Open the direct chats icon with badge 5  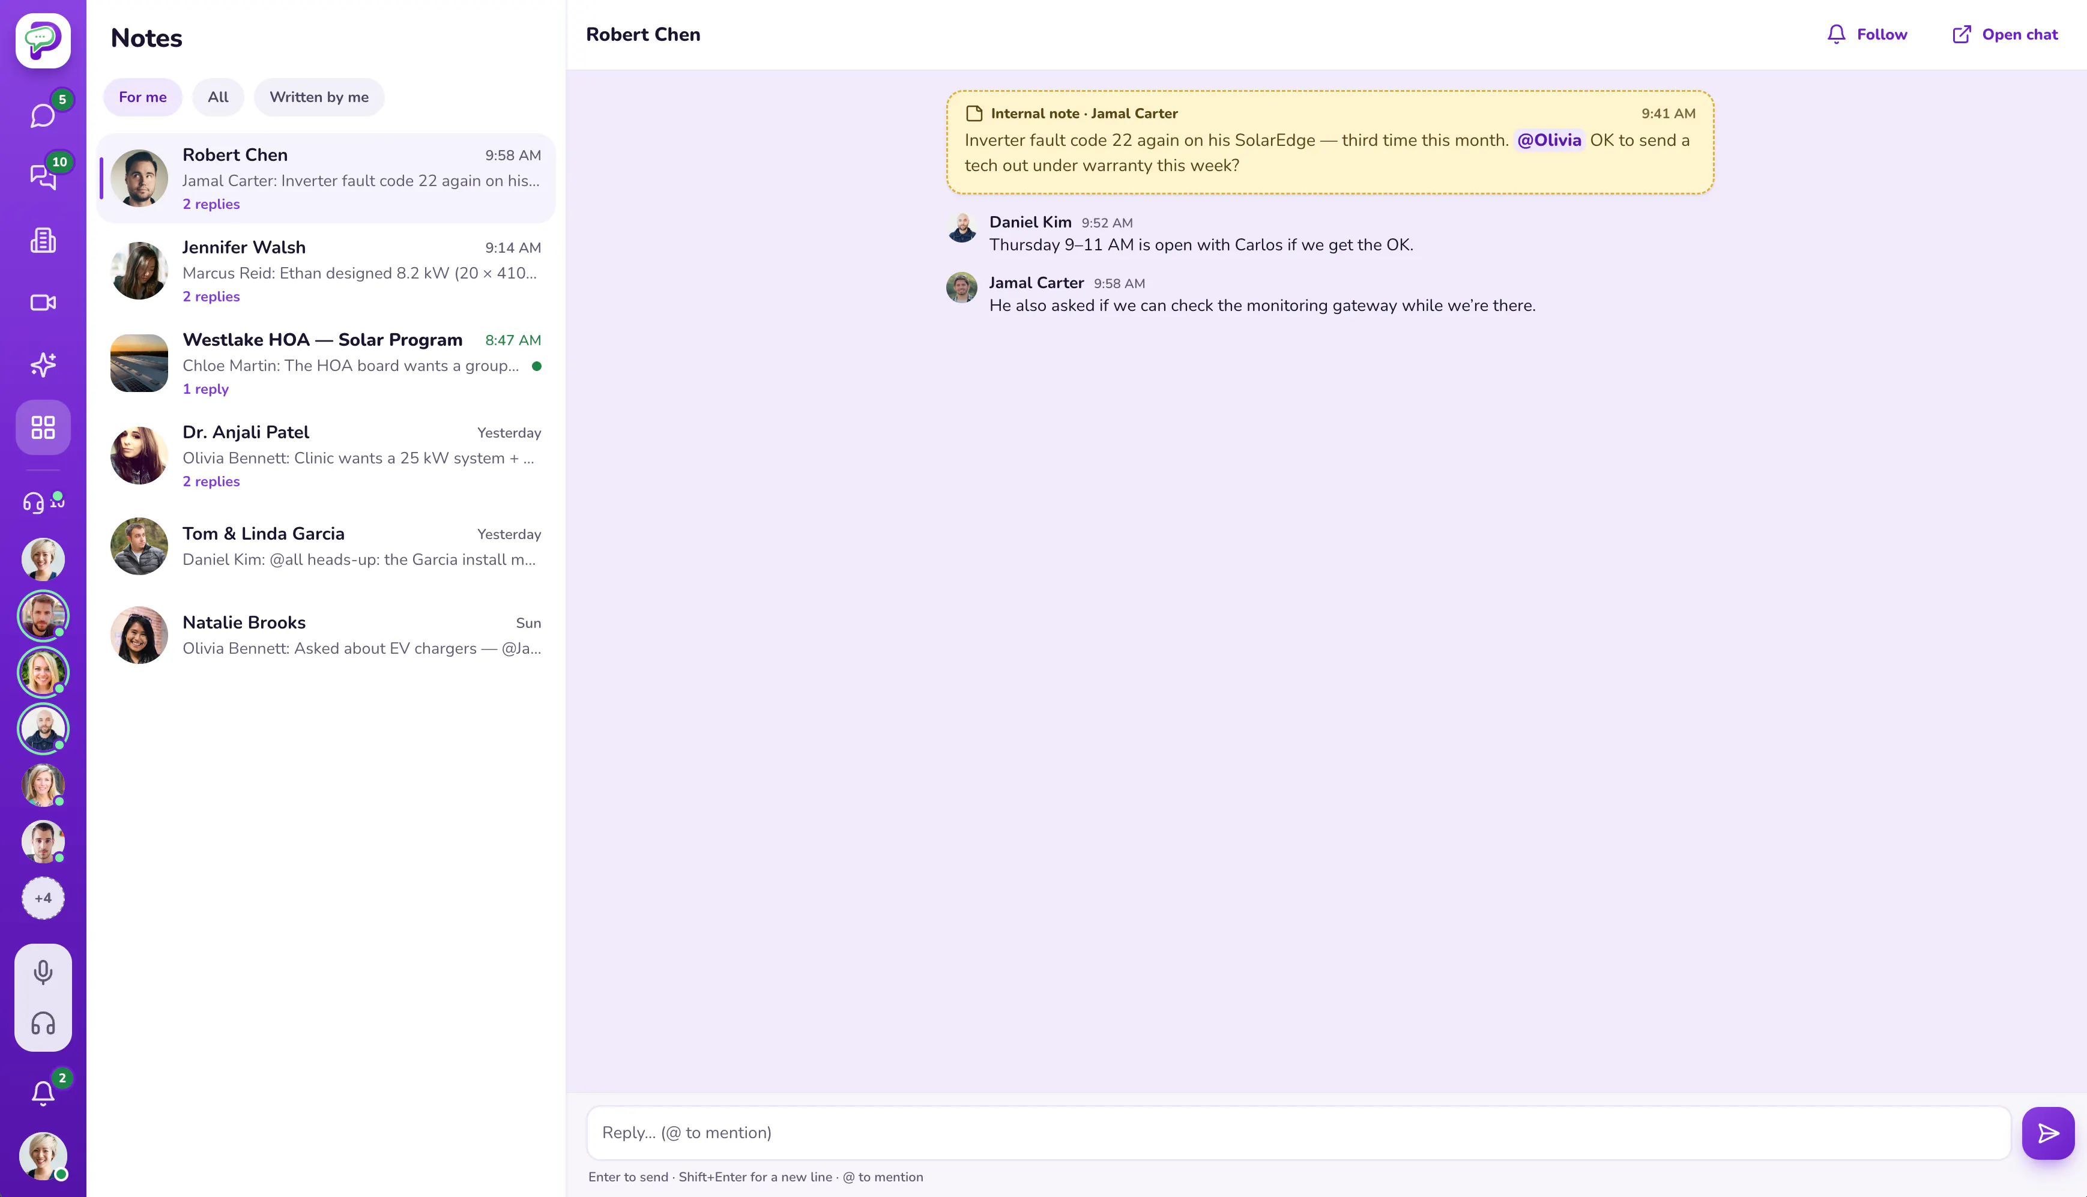click(x=43, y=115)
